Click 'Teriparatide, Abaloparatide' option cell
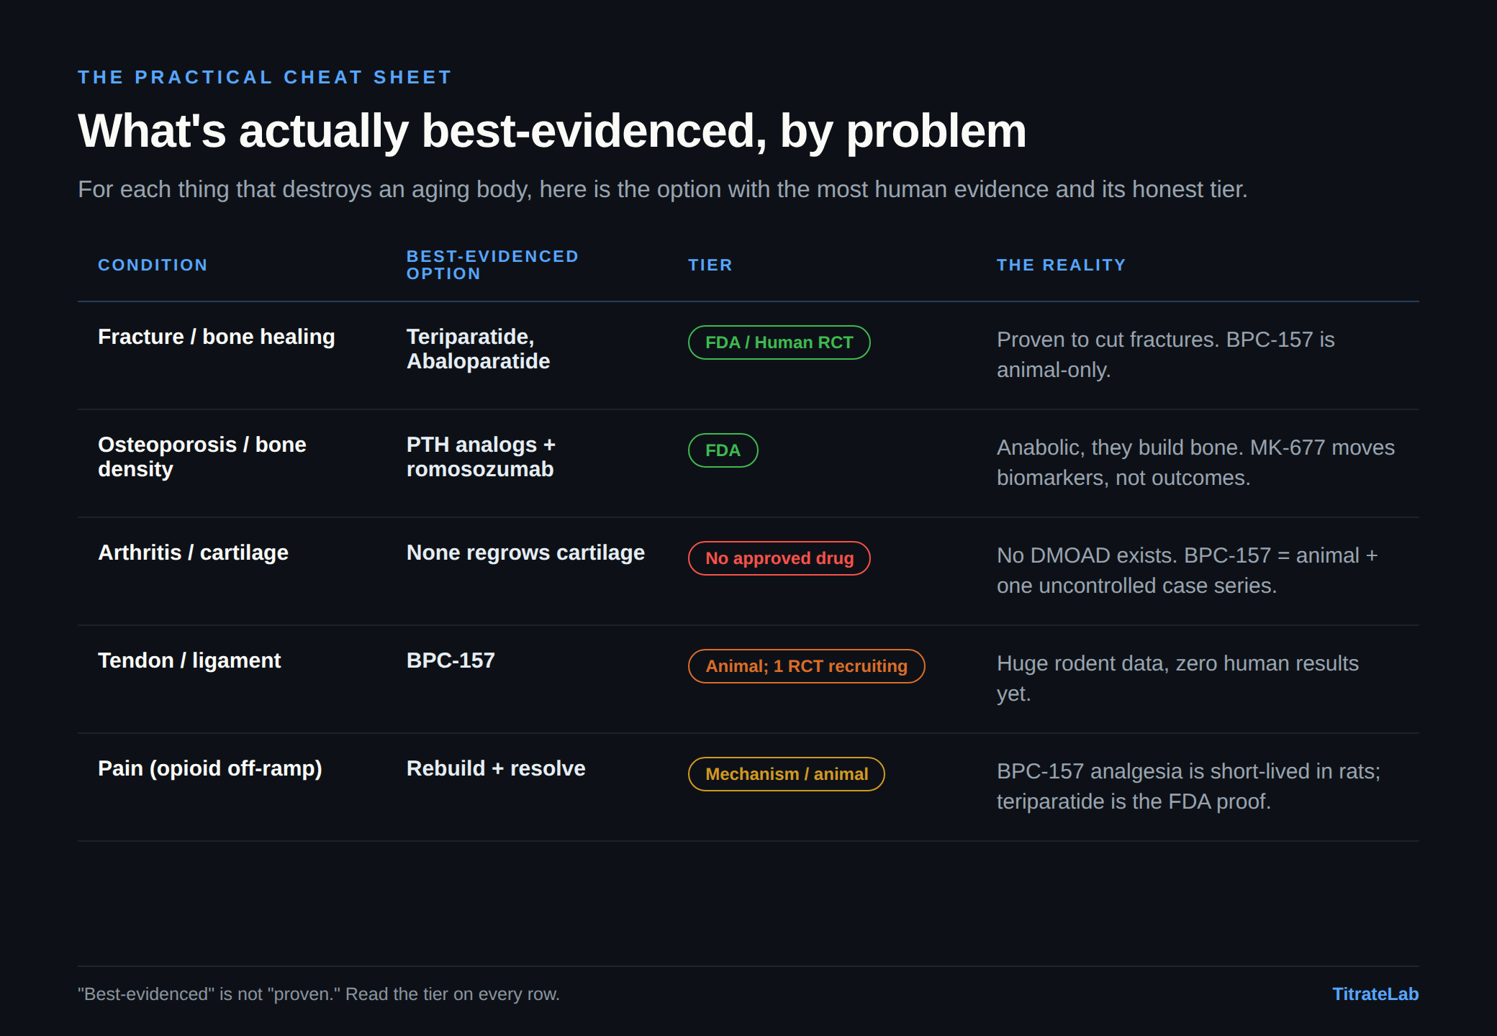 (479, 349)
